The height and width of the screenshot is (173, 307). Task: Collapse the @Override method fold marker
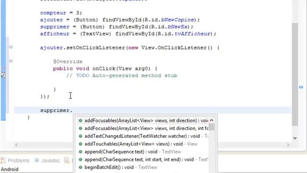[11, 61]
